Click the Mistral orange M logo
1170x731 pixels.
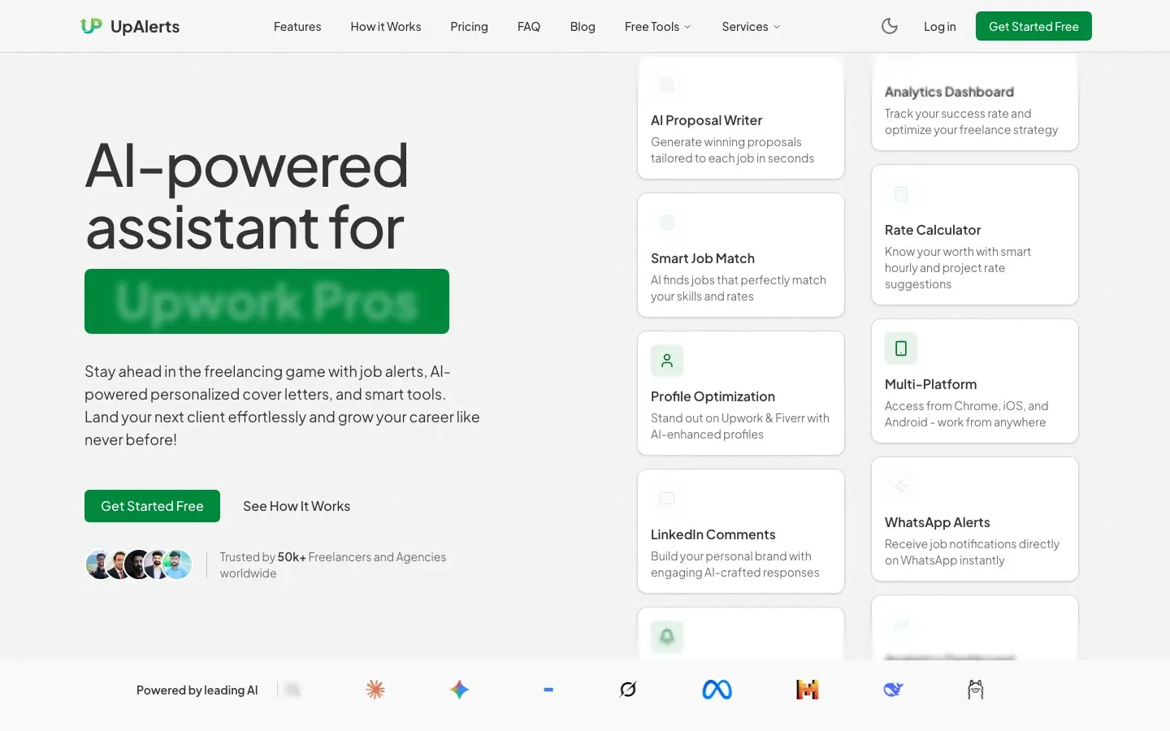coord(807,690)
